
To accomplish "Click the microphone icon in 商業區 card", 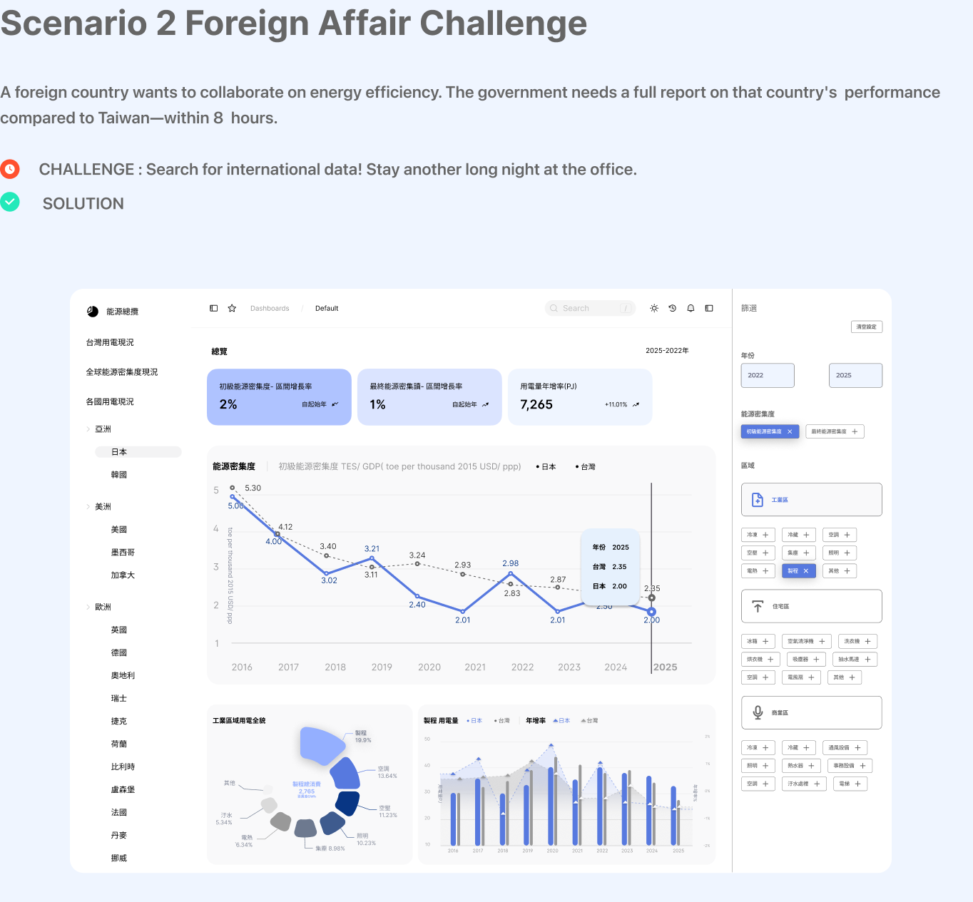I will point(758,712).
